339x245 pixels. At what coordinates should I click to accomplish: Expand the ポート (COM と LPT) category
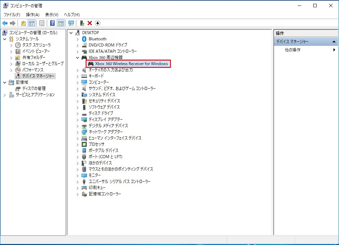[77, 157]
